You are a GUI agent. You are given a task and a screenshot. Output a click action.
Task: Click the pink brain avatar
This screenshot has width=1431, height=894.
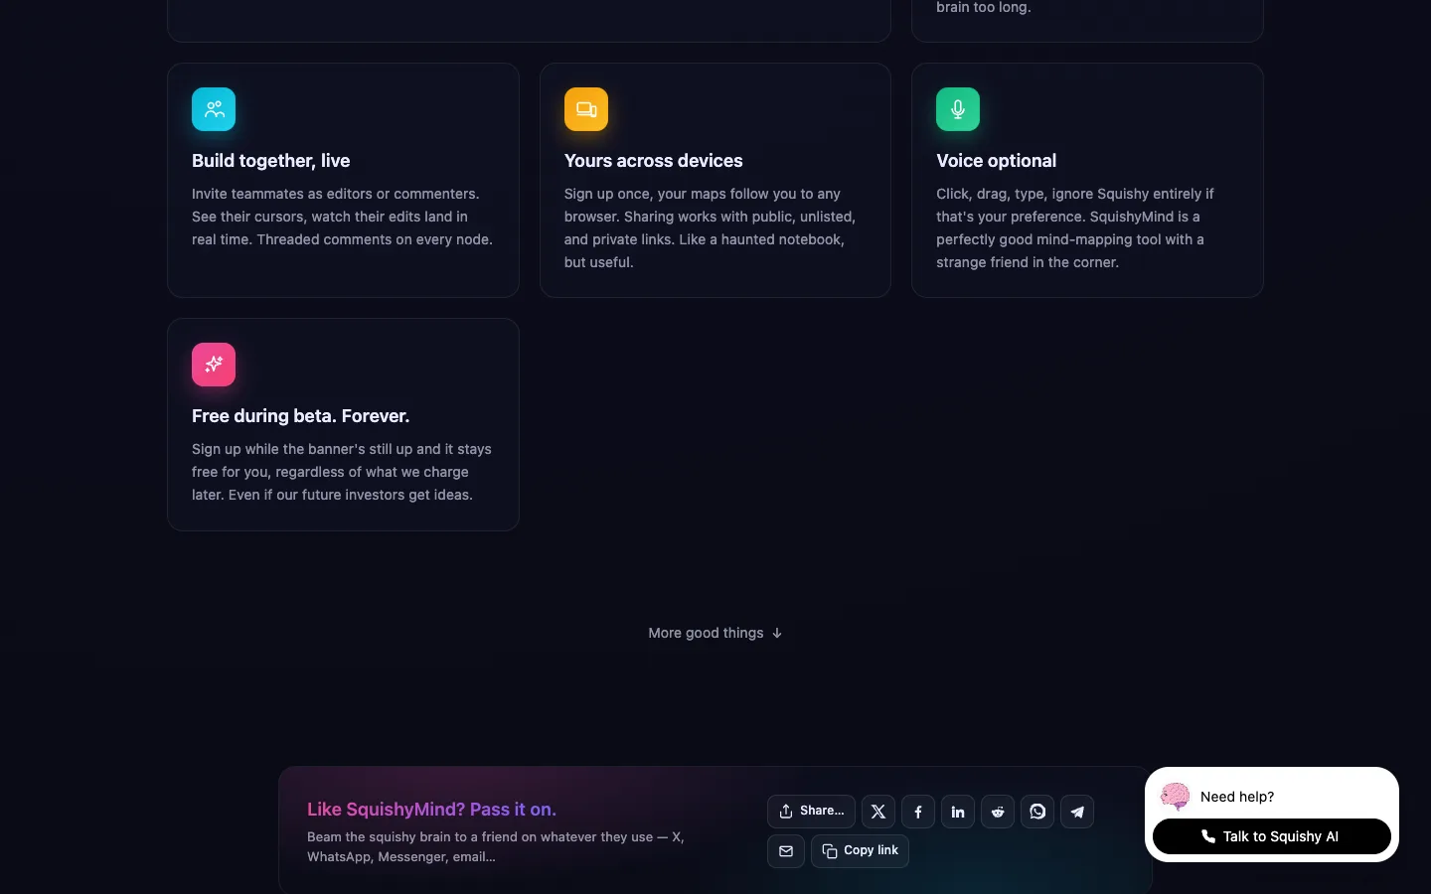pyautogui.click(x=1175, y=796)
